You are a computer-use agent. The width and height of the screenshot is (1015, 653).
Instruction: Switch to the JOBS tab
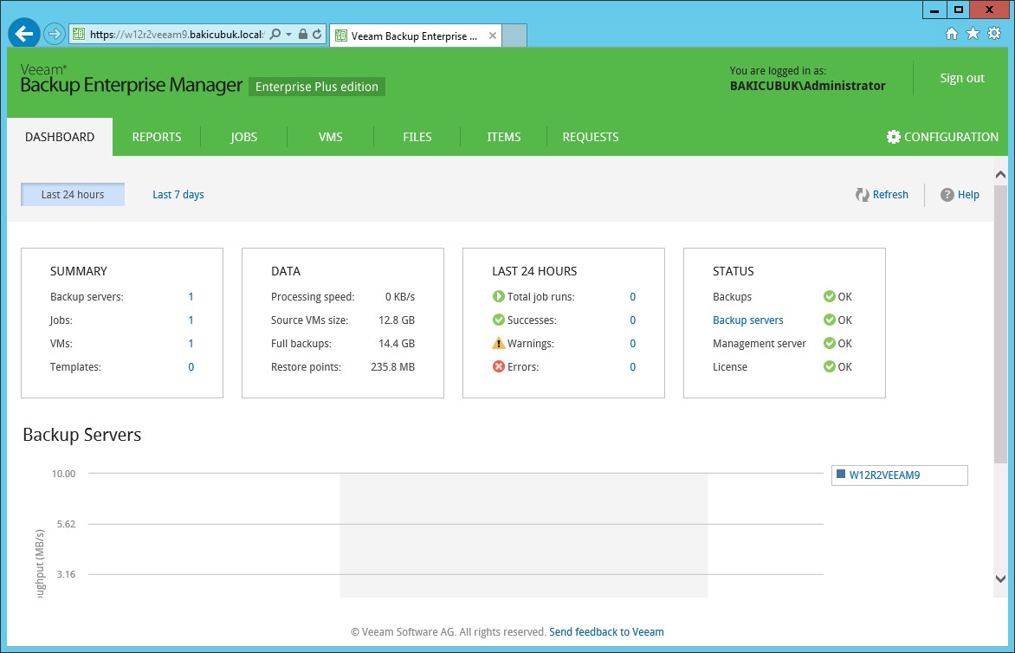pos(243,137)
